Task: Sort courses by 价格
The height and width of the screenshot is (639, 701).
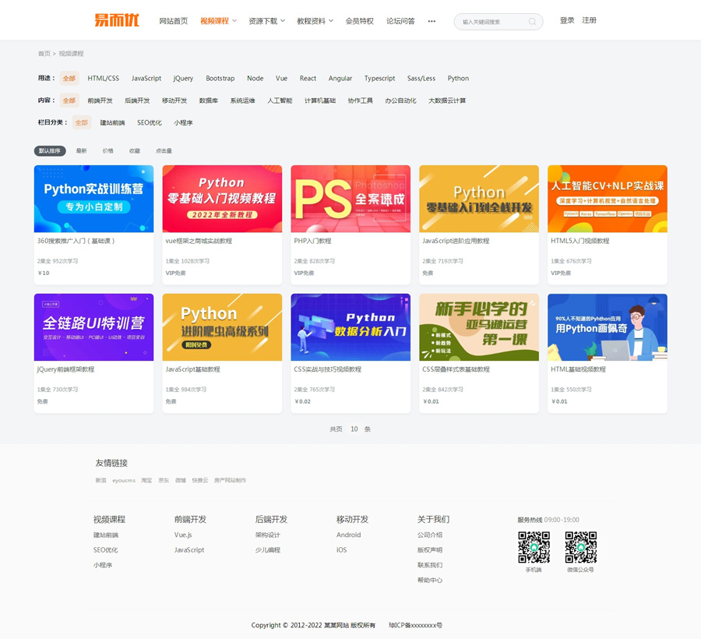Action: (108, 151)
